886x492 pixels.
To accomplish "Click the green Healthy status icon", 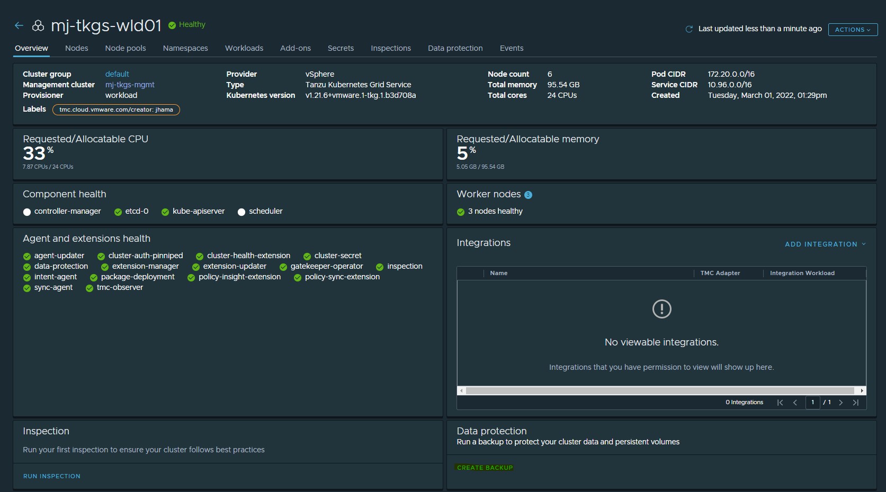I will [172, 25].
